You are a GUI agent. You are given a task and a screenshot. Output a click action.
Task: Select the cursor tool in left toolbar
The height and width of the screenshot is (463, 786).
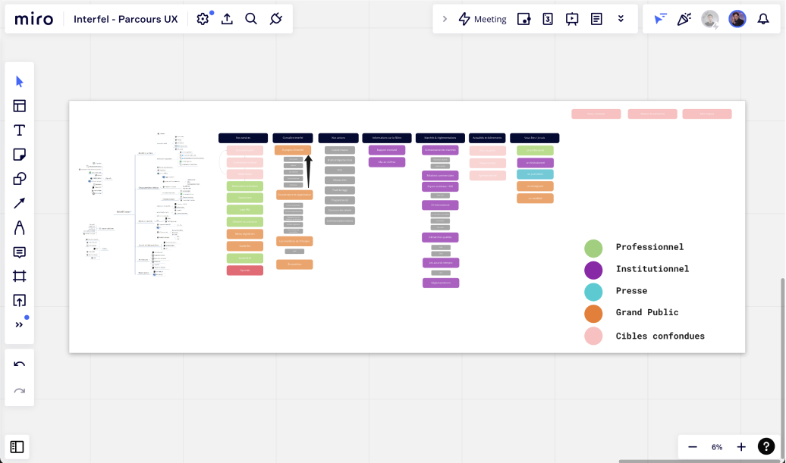[20, 82]
